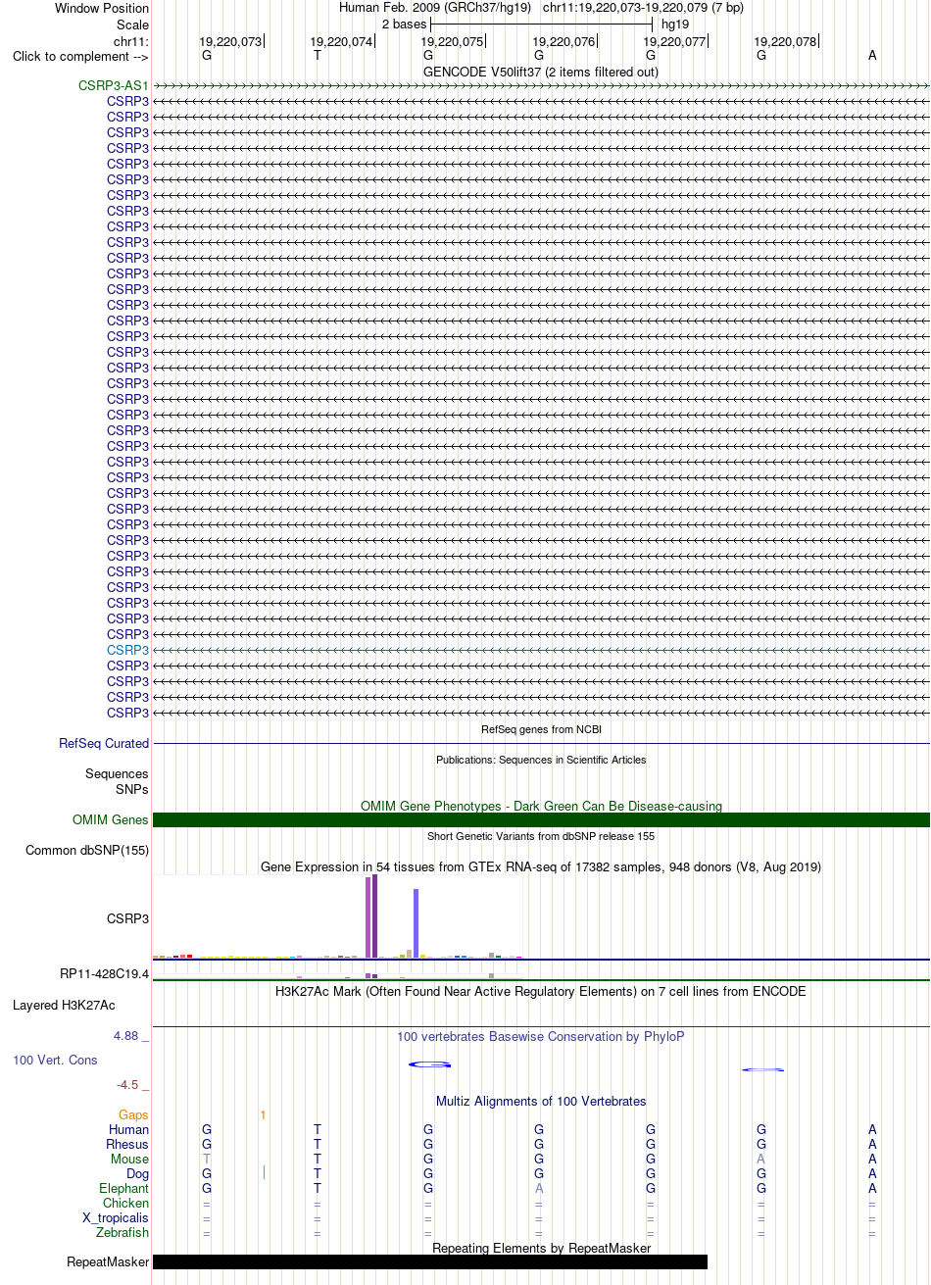931x1285 pixels.
Task: Click the gray A base in Elephant row
Action: 539,1188
